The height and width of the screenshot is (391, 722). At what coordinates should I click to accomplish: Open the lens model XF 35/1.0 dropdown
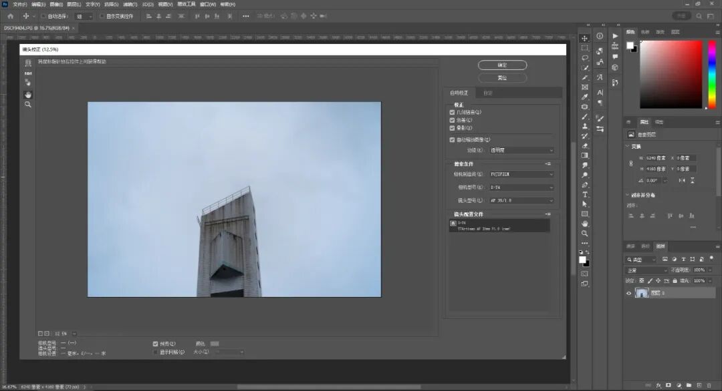[521, 200]
